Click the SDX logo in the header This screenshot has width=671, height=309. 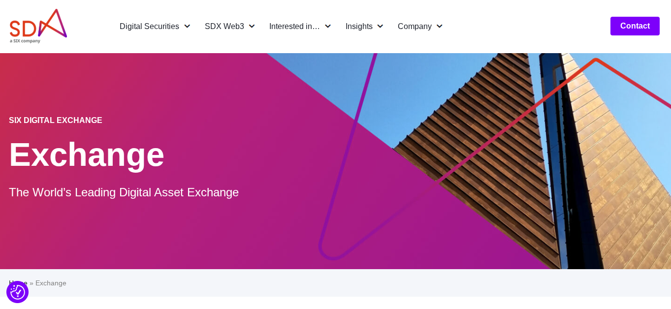pos(38,24)
